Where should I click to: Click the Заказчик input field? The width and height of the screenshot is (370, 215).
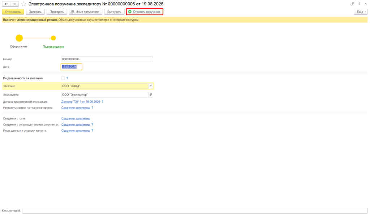tap(104, 86)
